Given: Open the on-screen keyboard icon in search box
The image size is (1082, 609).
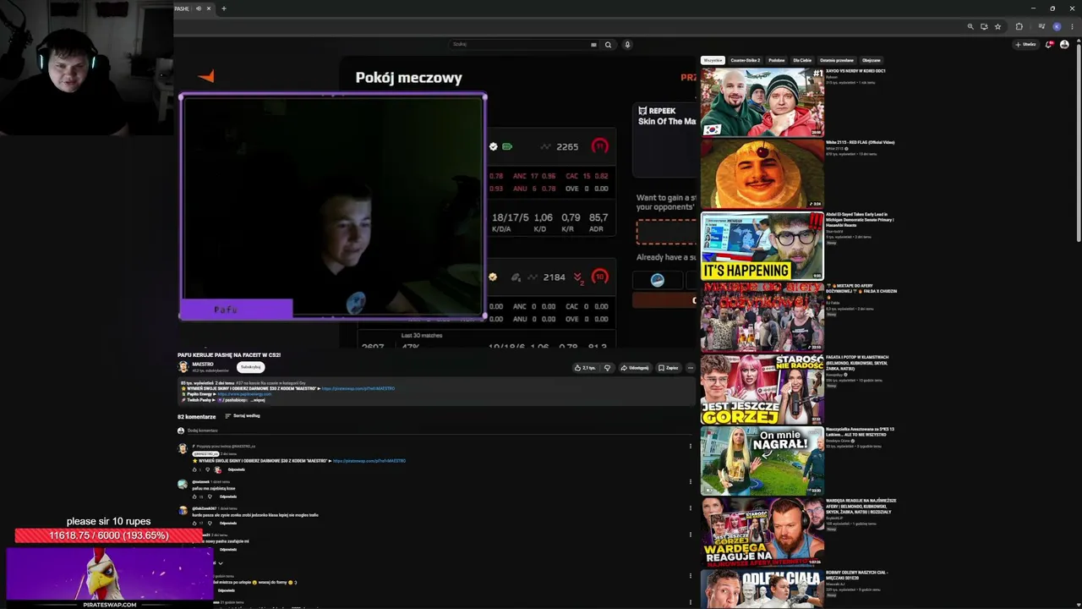Looking at the screenshot, I should pyautogui.click(x=593, y=45).
